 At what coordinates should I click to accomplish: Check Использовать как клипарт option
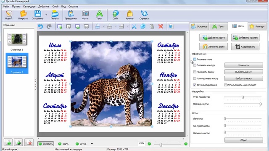pos(226,85)
